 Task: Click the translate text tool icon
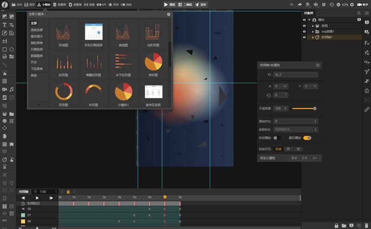(x=11, y=25)
